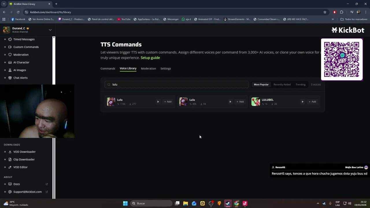This screenshot has width=370, height=208.
Task: Click the Yape QR code image
Action: click(342, 60)
